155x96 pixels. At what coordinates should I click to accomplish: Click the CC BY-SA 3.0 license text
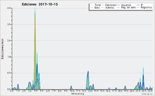[147, 94]
